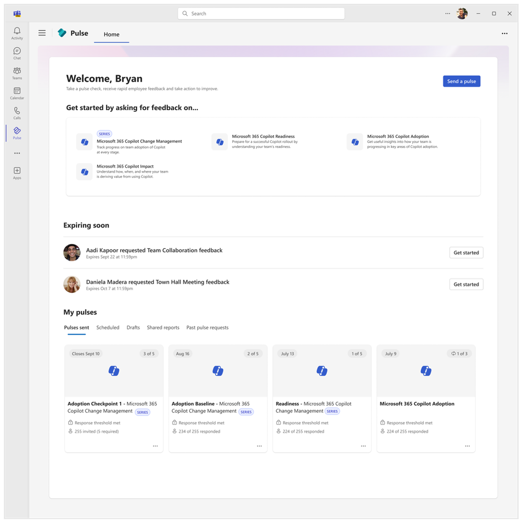524x522 pixels.
Task: Open the Drafts tab
Action: click(133, 327)
